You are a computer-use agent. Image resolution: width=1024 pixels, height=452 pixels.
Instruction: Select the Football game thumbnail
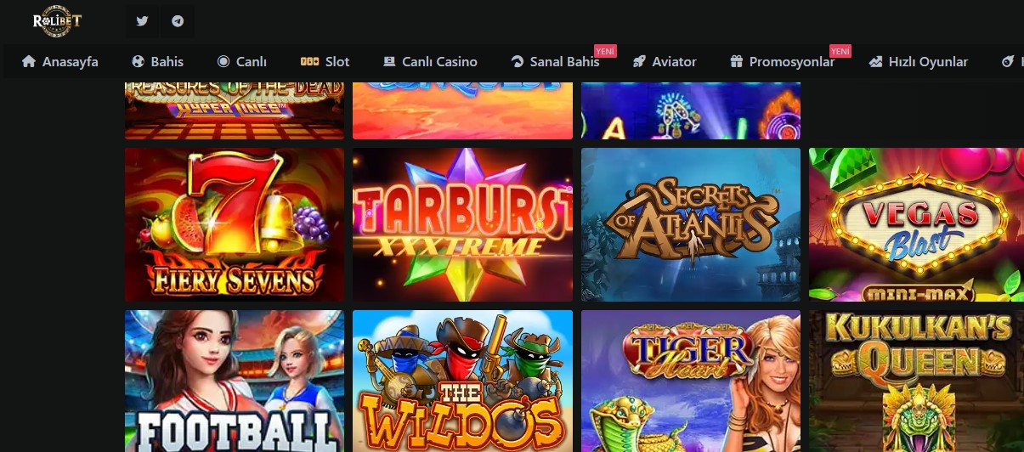point(235,381)
